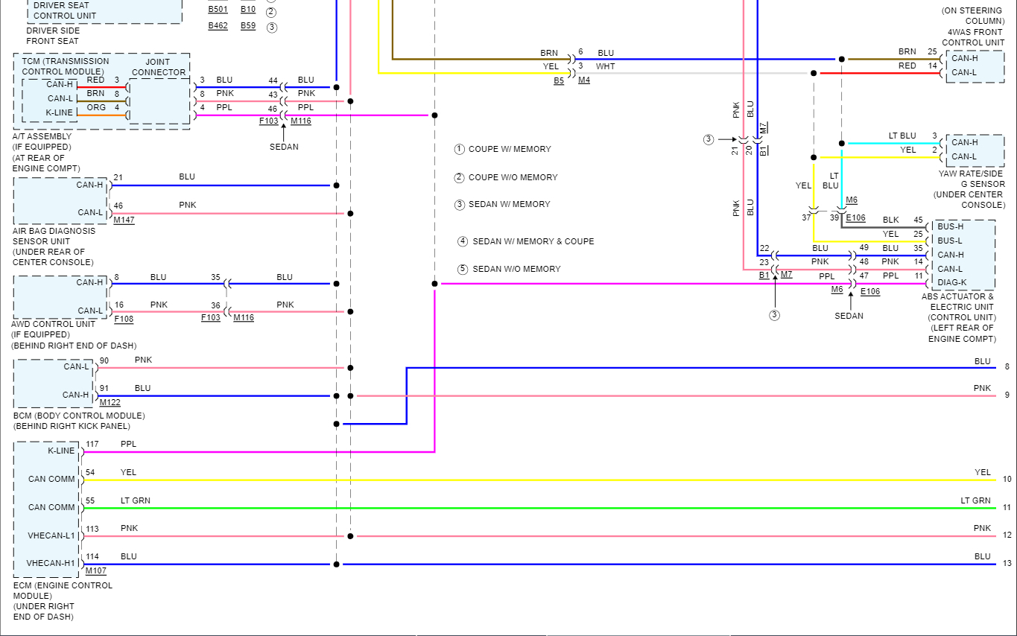Click circled 4 beside SEDAN W/ MEMORY & COUPE
Screen dimensions: 1017x636
coord(463,242)
